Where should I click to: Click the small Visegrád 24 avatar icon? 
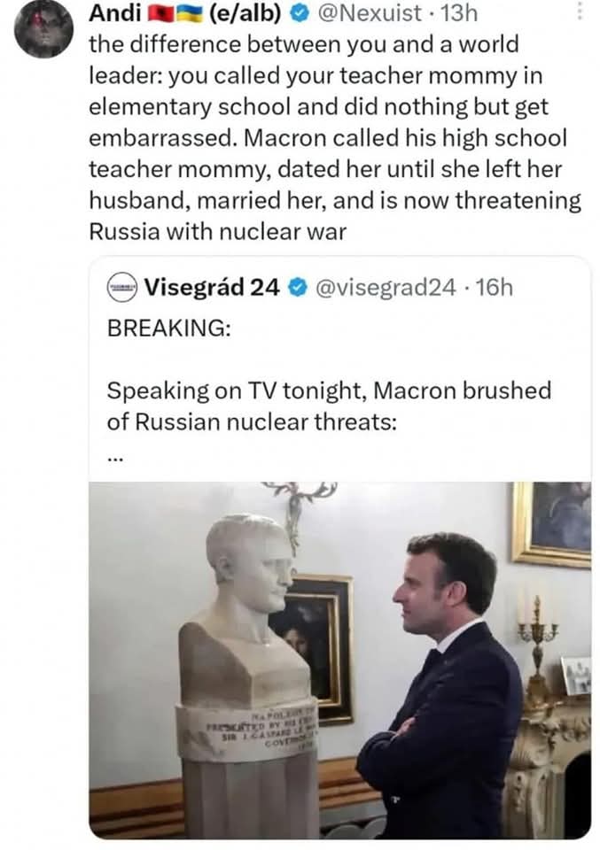coord(122,287)
